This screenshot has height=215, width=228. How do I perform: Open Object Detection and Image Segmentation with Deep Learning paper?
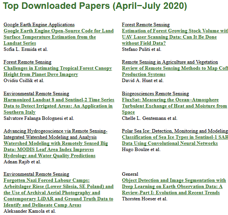point(174,186)
